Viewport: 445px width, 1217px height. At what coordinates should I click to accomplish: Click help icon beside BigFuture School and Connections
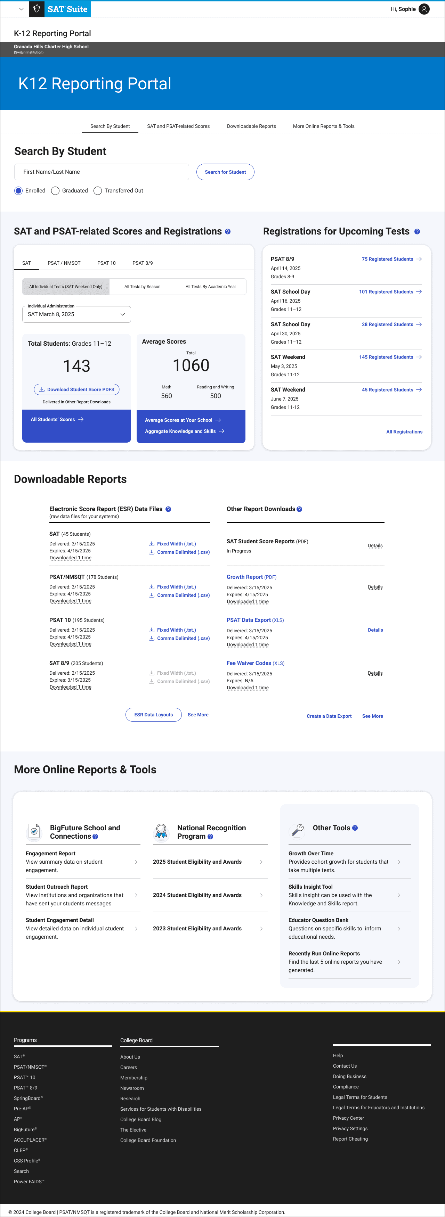[x=95, y=837]
